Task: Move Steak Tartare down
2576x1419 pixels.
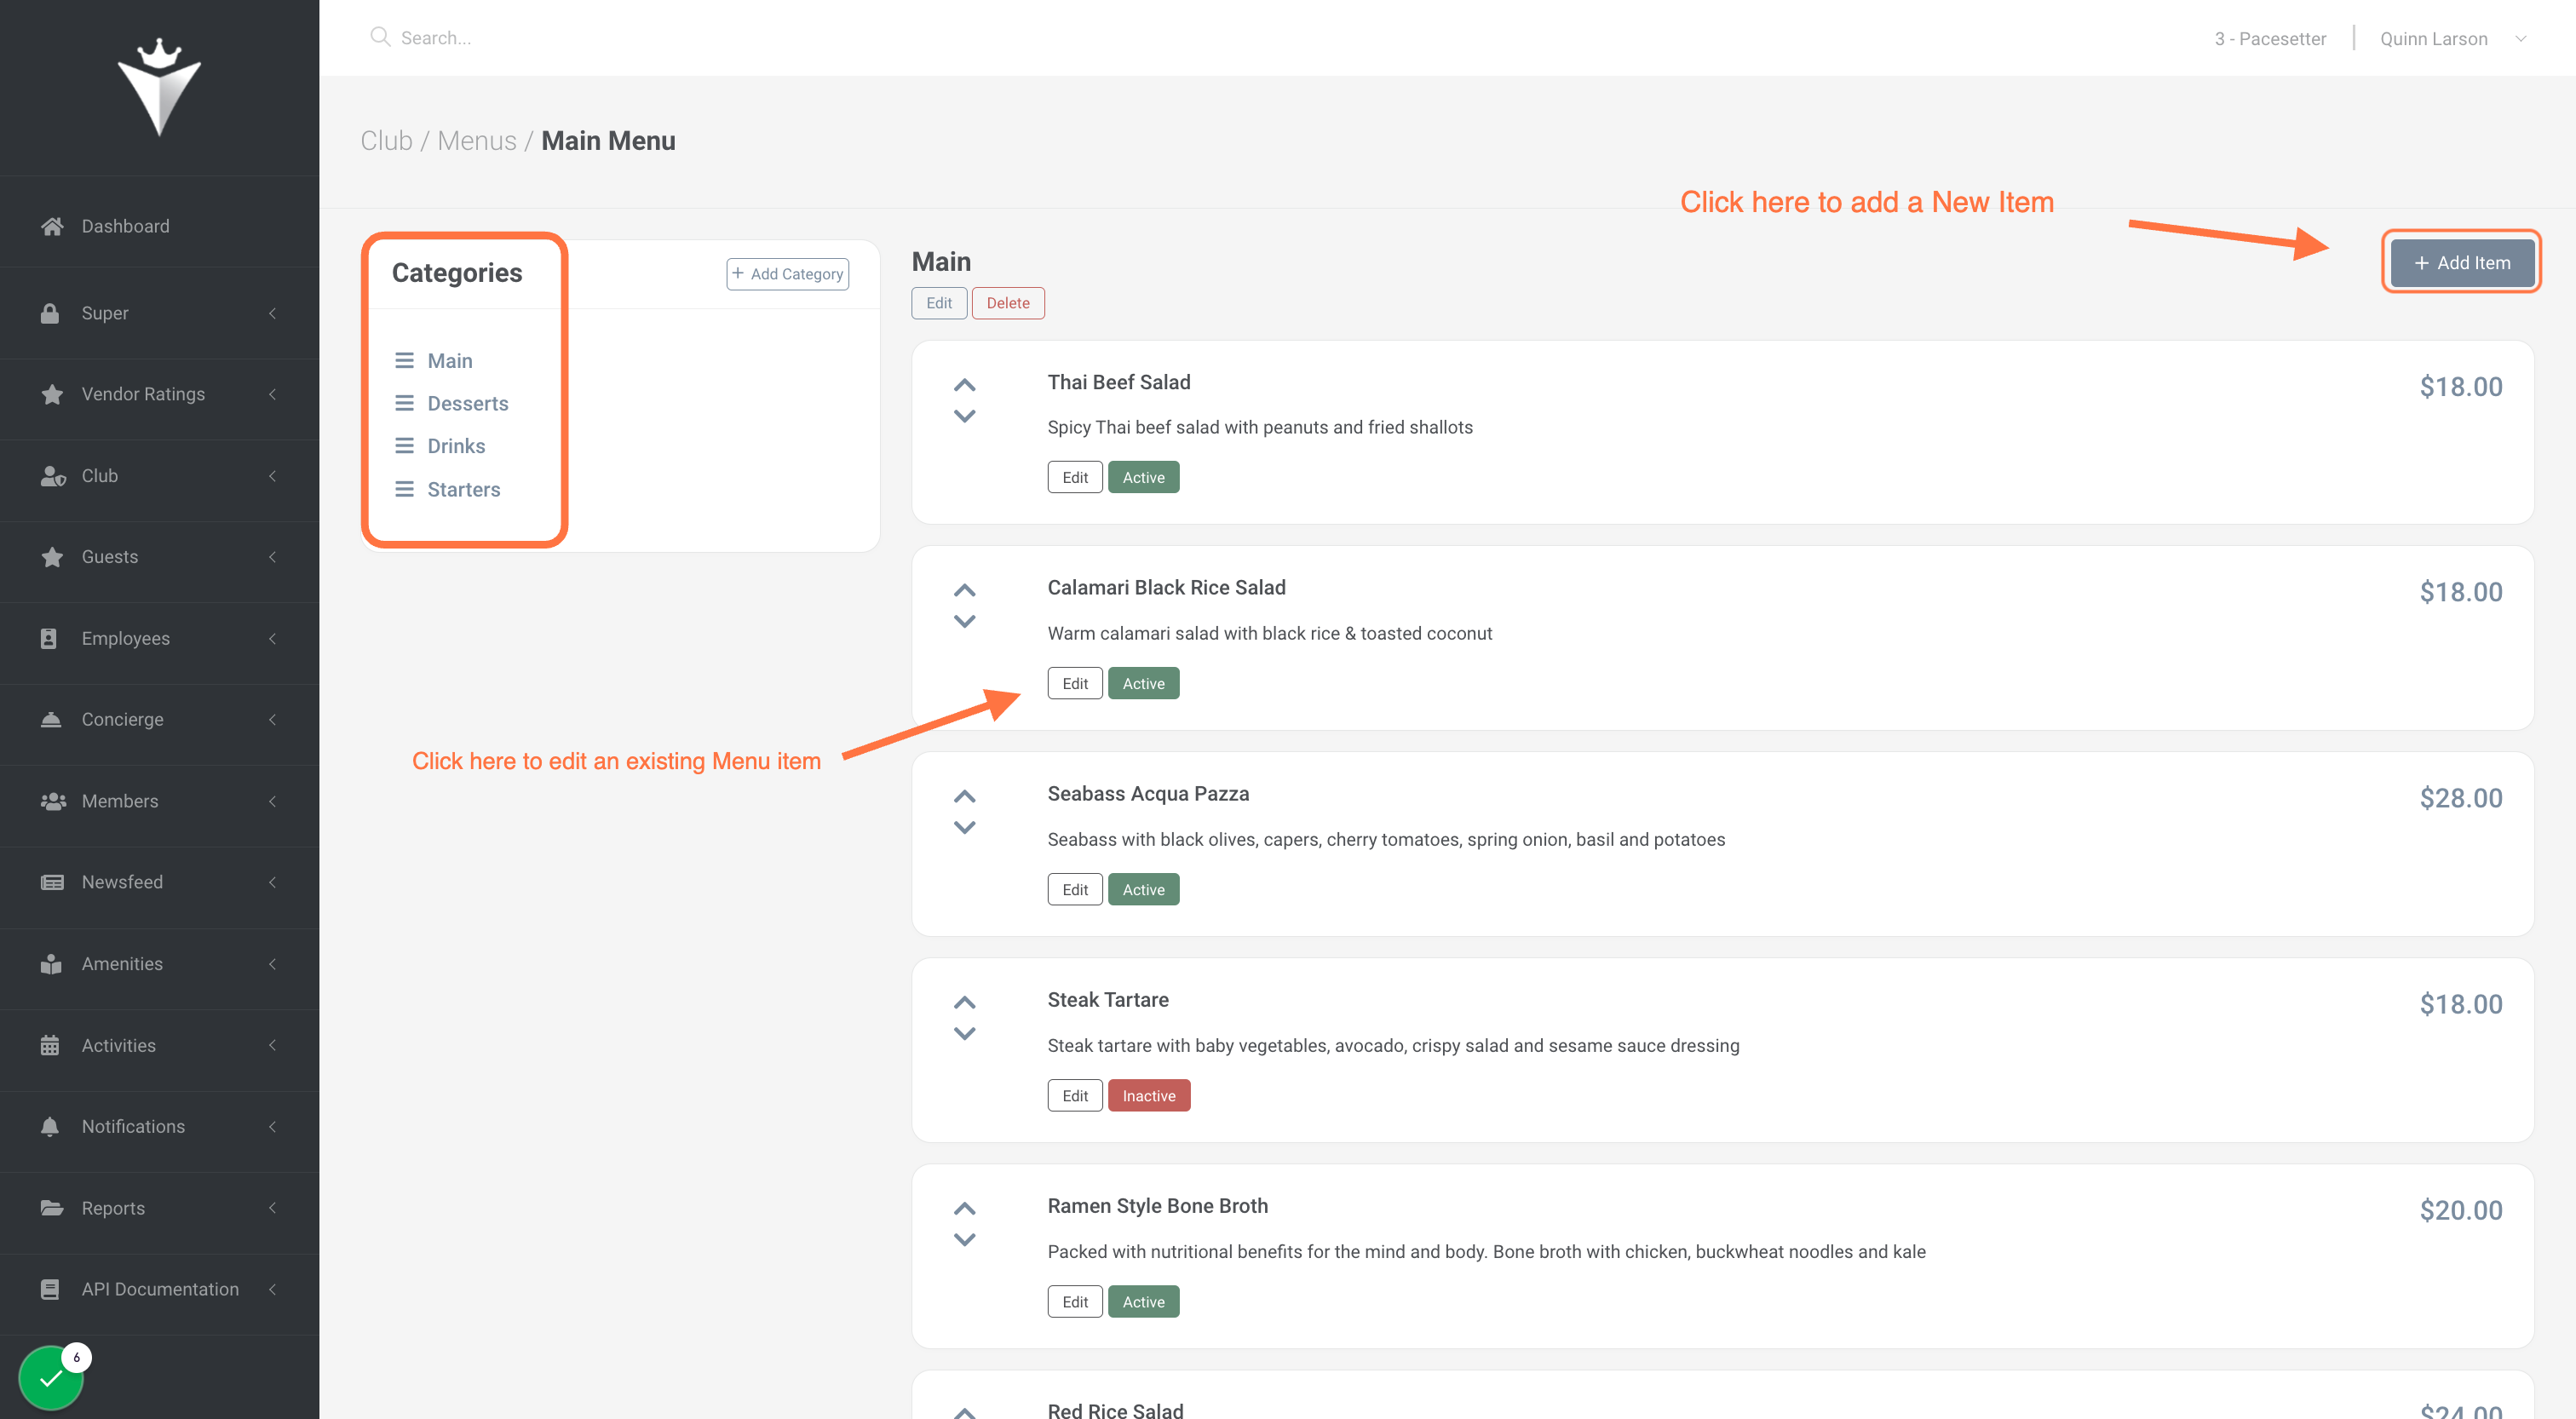Action: click(x=964, y=1033)
